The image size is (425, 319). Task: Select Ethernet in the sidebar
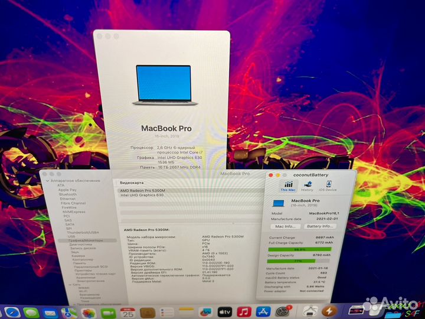68,199
